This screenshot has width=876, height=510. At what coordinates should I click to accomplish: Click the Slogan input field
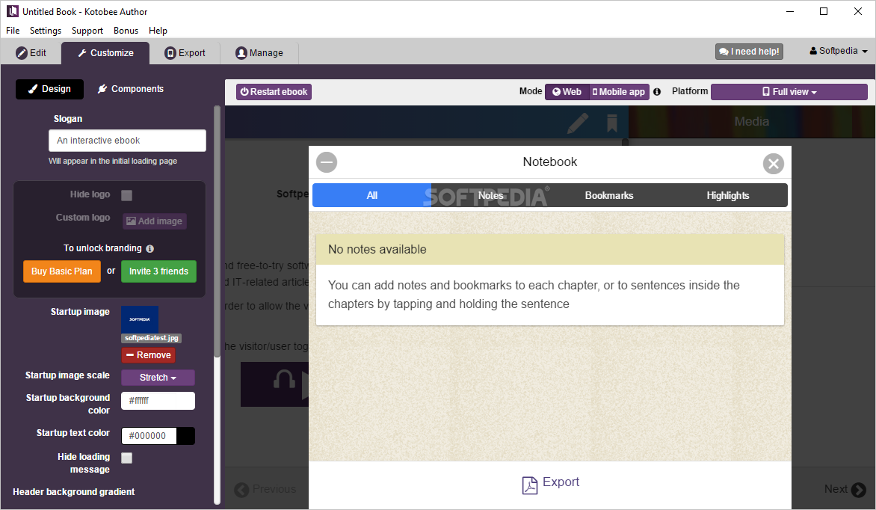tap(127, 141)
